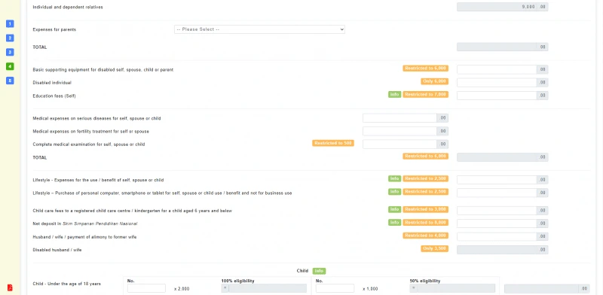Click Info badge for Education fees (Self)
This screenshot has height=295, width=603.
[394, 95]
